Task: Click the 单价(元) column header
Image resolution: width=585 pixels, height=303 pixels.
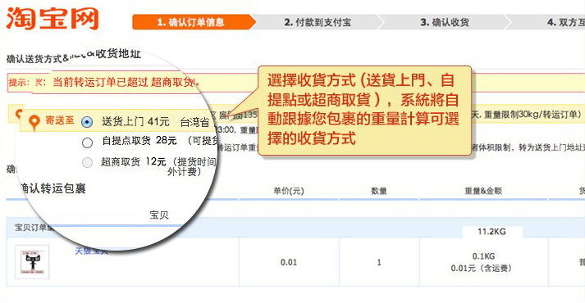Action: tap(288, 191)
